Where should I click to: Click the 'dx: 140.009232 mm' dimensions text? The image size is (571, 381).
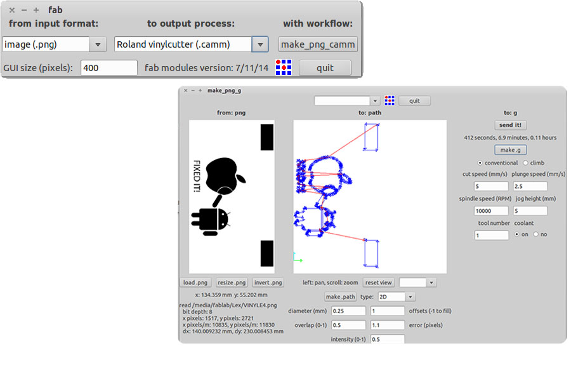(233, 331)
